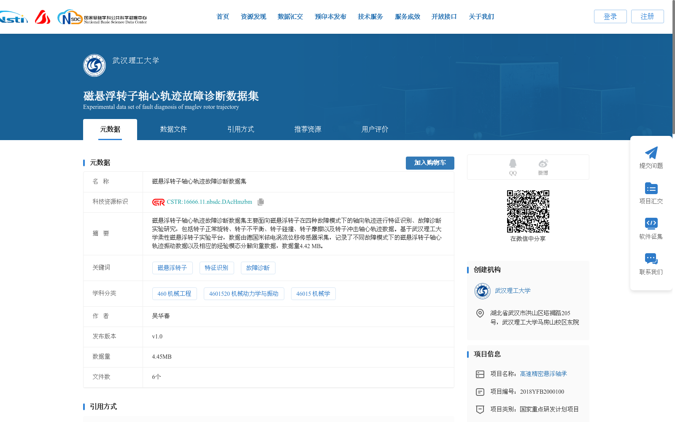Click the 武汉理工大学 emblem in the banner
Viewport: 675px width, 422px height.
coord(94,65)
